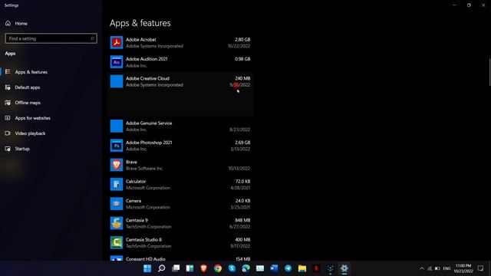The image size is (491, 276).
Task: Select the Adobe Audition 2021 entry name
Action: click(147, 59)
